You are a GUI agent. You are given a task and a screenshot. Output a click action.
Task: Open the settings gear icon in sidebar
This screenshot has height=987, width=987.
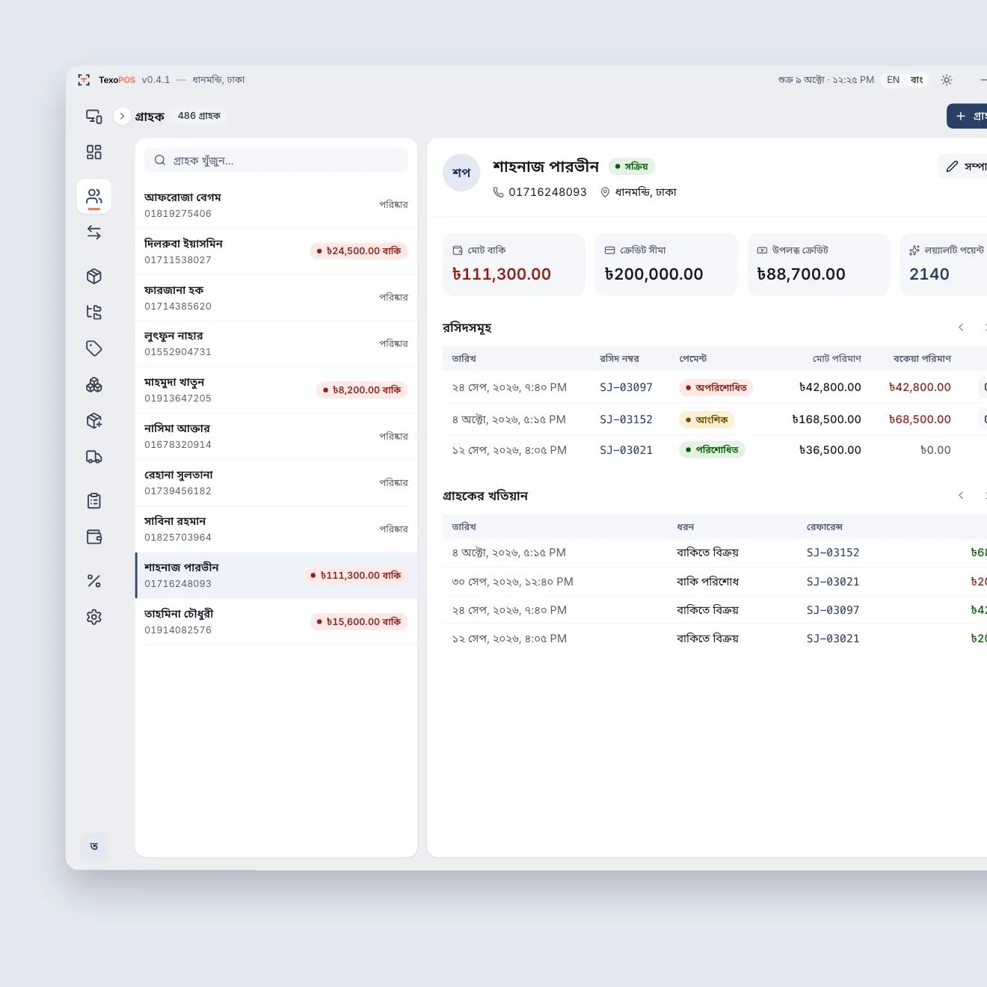click(x=94, y=617)
